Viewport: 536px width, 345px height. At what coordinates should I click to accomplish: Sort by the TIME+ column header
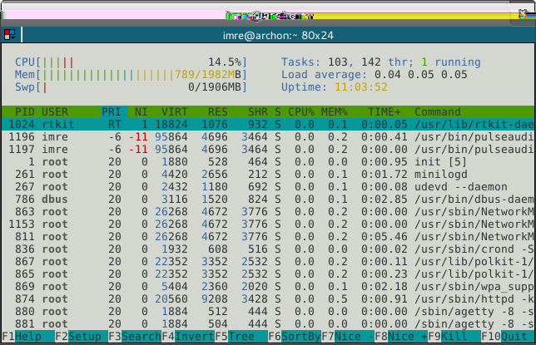pyautogui.click(x=385, y=112)
